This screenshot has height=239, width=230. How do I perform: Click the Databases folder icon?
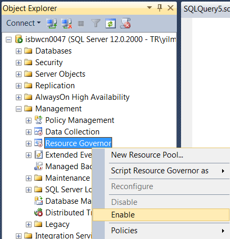[28, 51]
